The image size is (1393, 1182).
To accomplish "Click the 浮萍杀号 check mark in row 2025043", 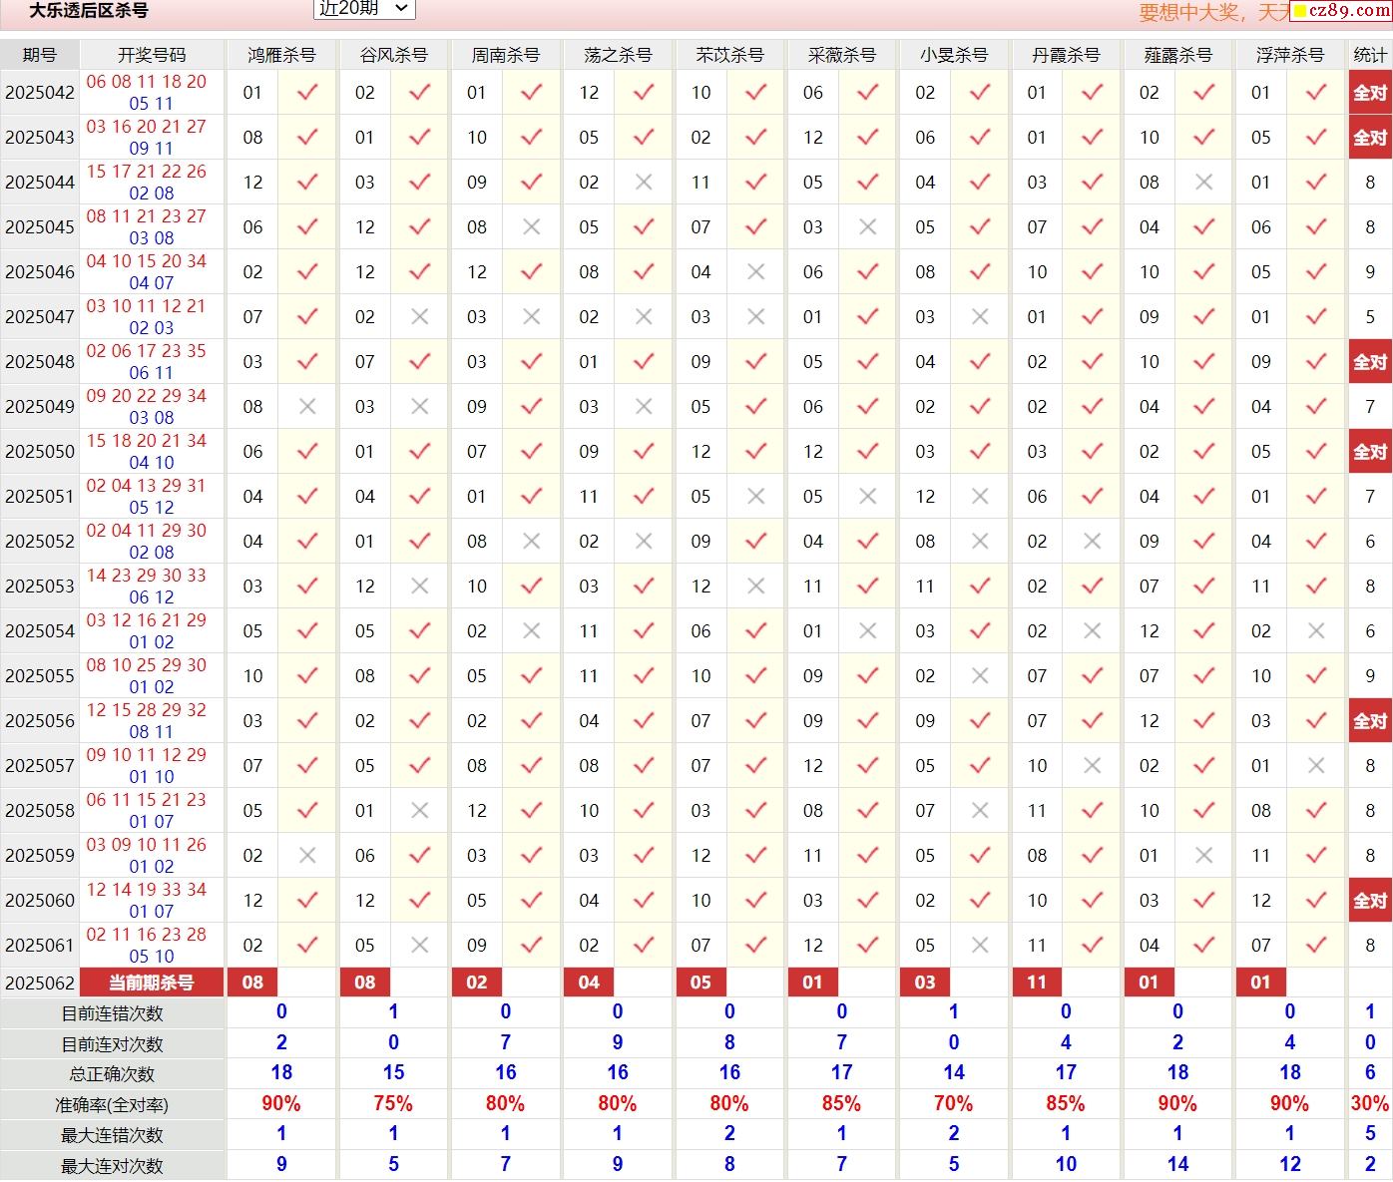I will coord(1316,138).
